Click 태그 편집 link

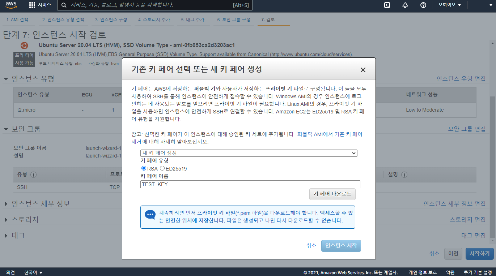pos(473,236)
